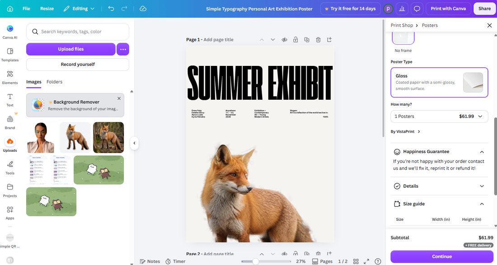Open the analytics chart icon

tap(402, 9)
